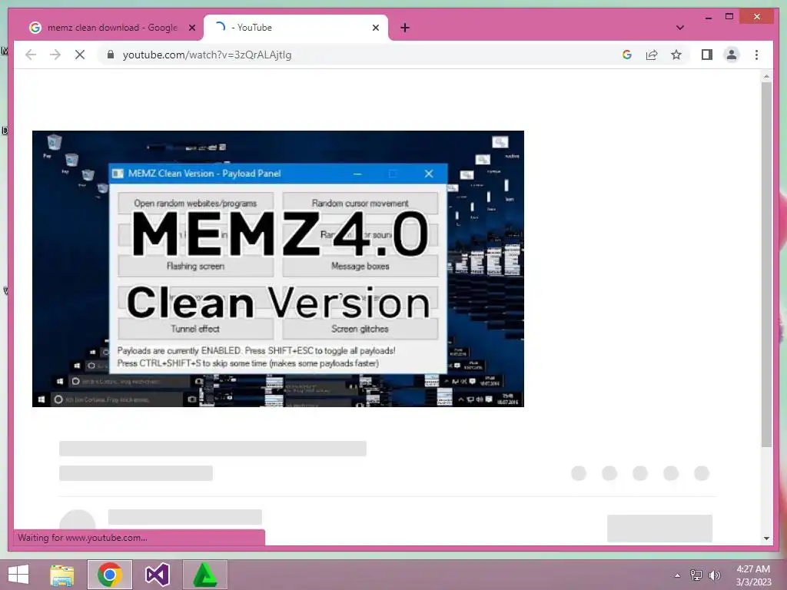Close the memz clean download tab

pos(191,28)
